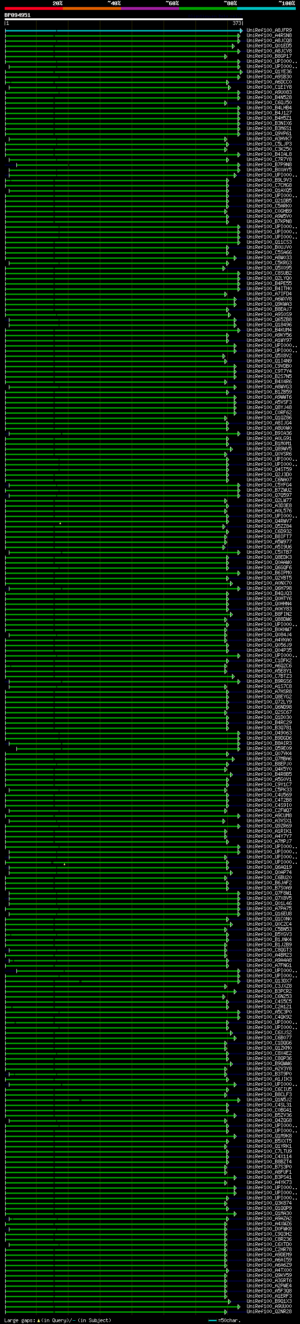The image size is (300, 1324).
Task: Click hit name UniRef100_B6IPM0
Action: (269, 573)
